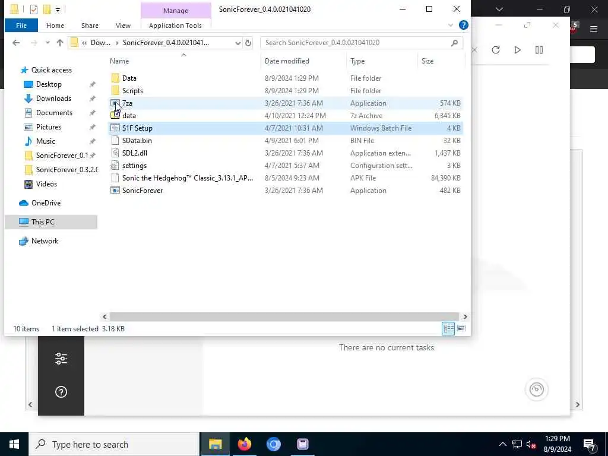Click the round speed dial icon
Image resolution: width=608 pixels, height=456 pixels.
point(537,389)
